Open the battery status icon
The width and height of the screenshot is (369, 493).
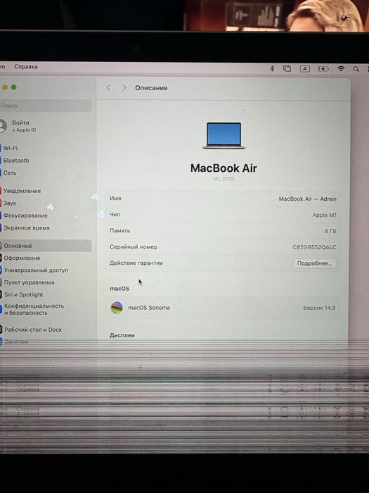point(323,68)
